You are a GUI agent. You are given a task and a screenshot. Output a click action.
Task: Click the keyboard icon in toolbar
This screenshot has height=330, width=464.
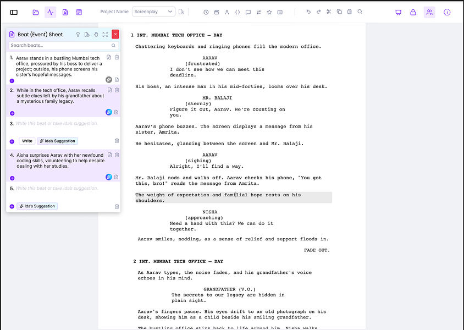coord(280,12)
